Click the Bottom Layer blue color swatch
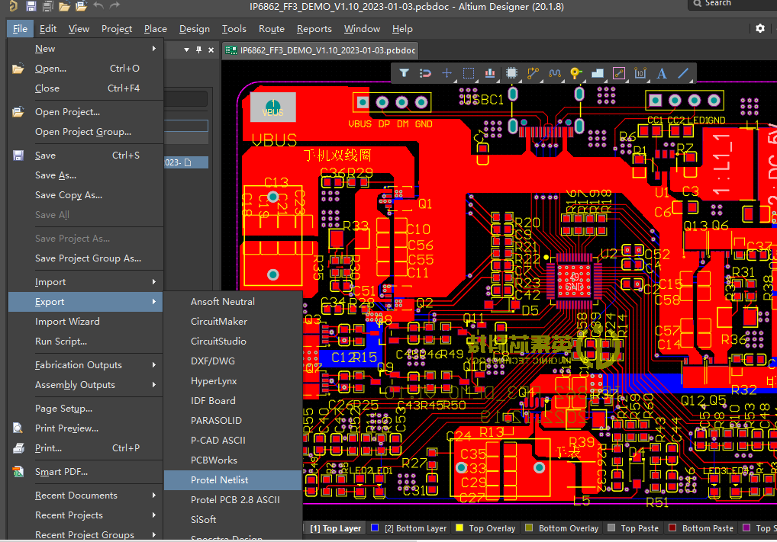777x542 pixels. 375,528
